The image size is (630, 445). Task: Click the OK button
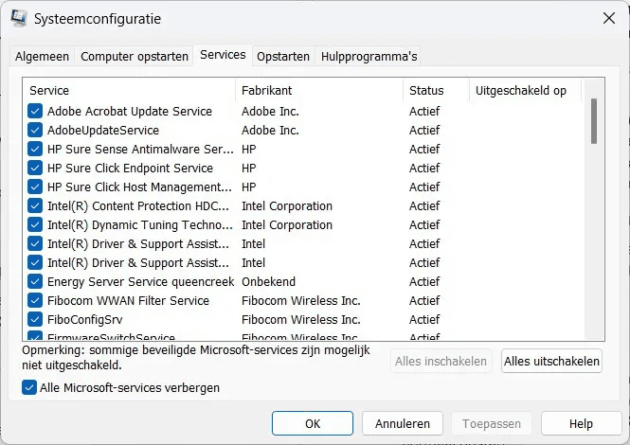(x=313, y=423)
